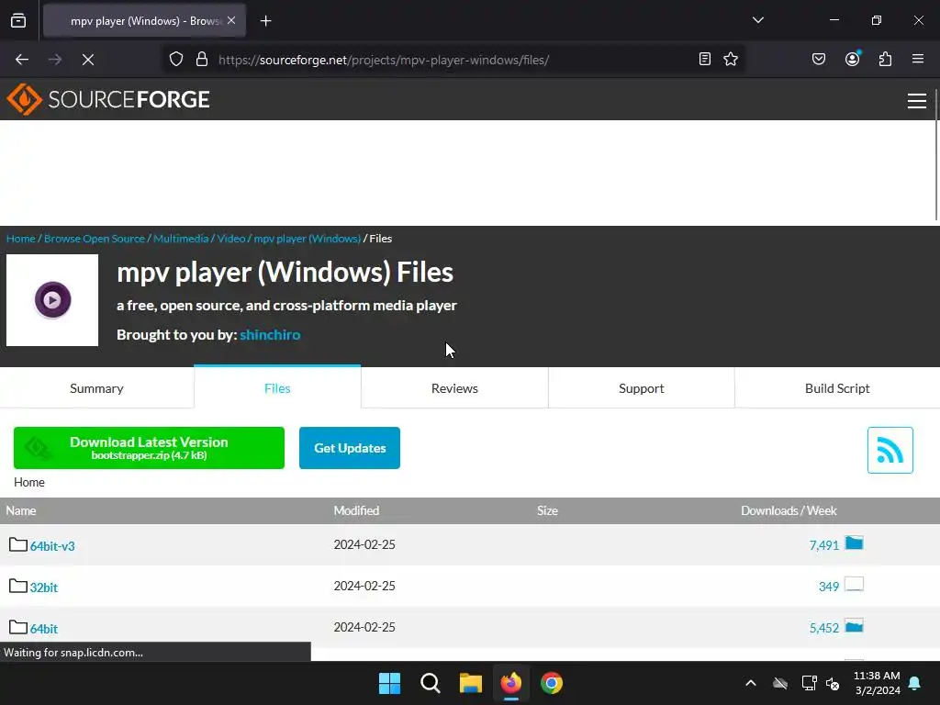Open the Firefox application menu
Image resolution: width=940 pixels, height=705 pixels.
click(x=917, y=59)
